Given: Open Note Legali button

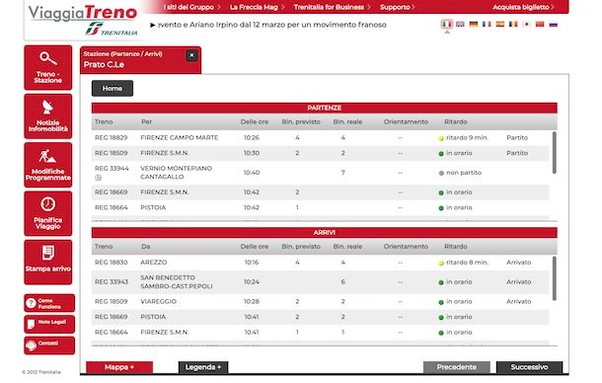Looking at the screenshot, I should point(49,324).
